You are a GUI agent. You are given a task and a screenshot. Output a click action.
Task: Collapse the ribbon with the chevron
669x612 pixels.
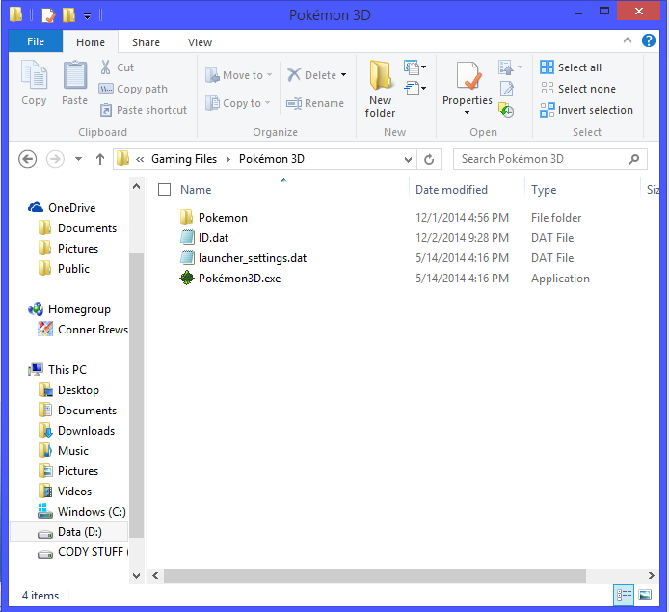tap(628, 40)
